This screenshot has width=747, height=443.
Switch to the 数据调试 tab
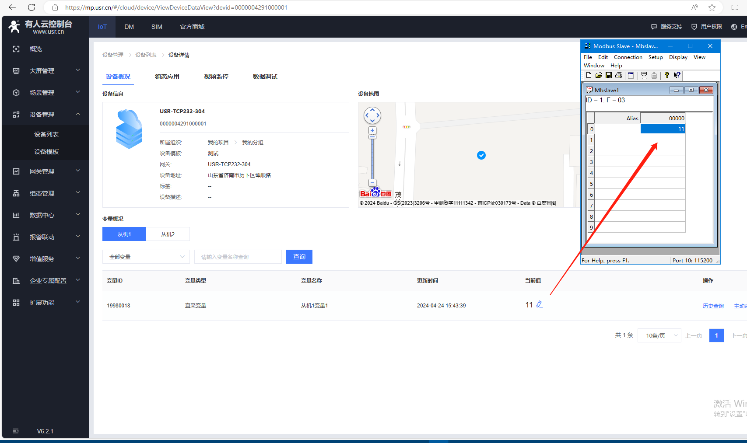(x=265, y=77)
